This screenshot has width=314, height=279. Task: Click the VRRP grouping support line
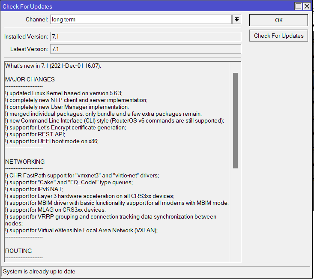[111, 220]
